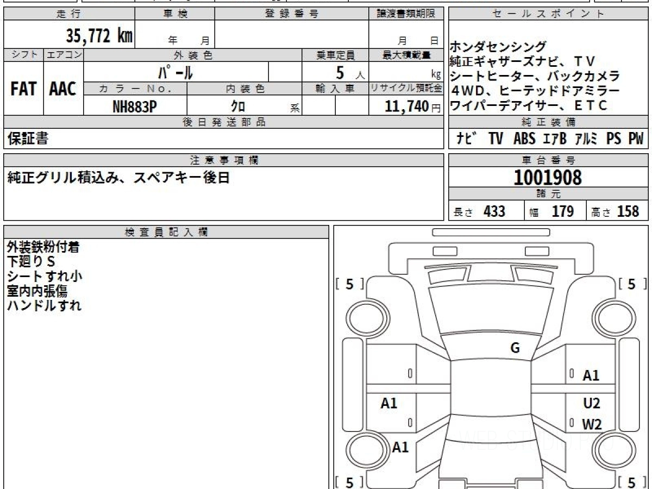Select the interior color value クロ

[238, 106]
